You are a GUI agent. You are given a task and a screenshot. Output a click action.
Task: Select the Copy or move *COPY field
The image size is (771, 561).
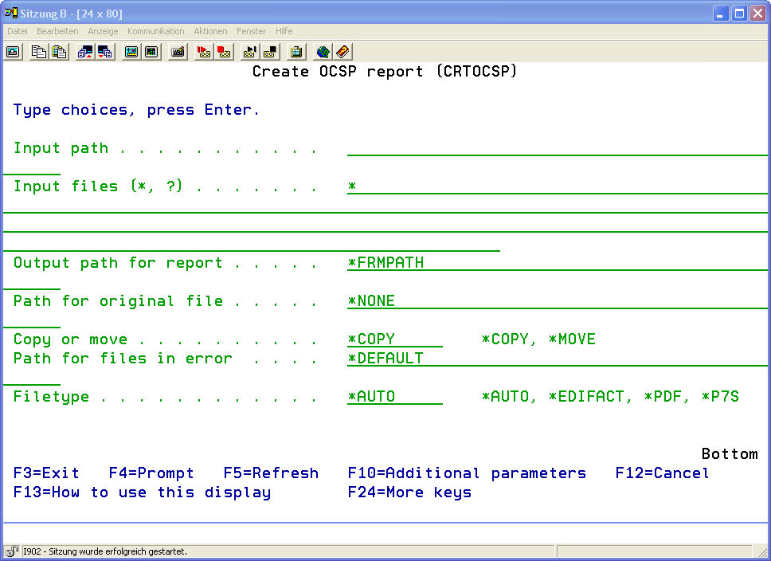click(394, 339)
